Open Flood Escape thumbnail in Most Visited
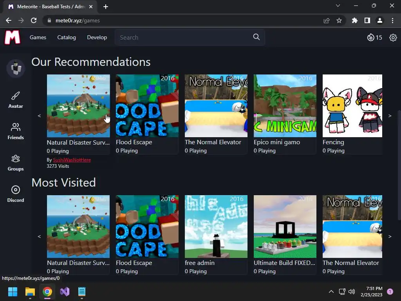 pyautogui.click(x=147, y=227)
